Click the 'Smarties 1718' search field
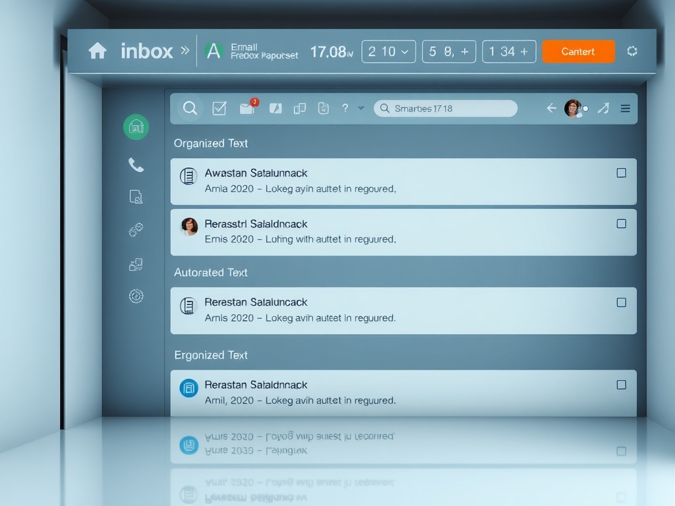The height and width of the screenshot is (506, 675). pyautogui.click(x=445, y=109)
